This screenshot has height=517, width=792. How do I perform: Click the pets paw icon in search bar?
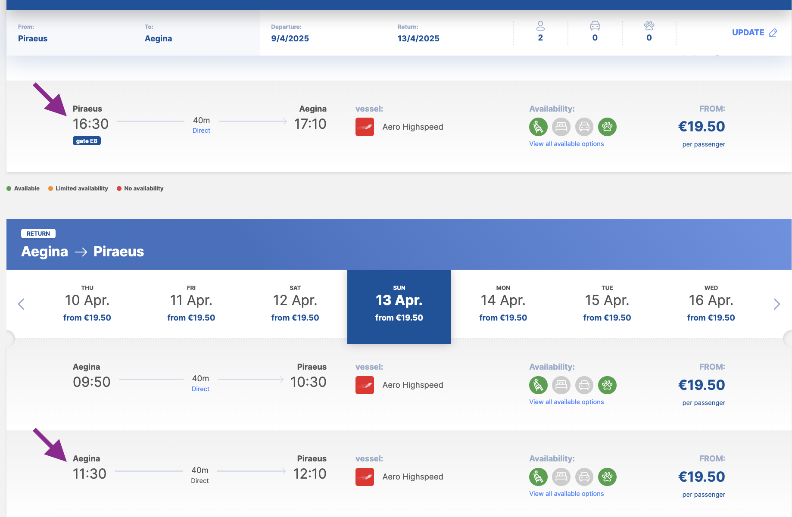coord(649,26)
